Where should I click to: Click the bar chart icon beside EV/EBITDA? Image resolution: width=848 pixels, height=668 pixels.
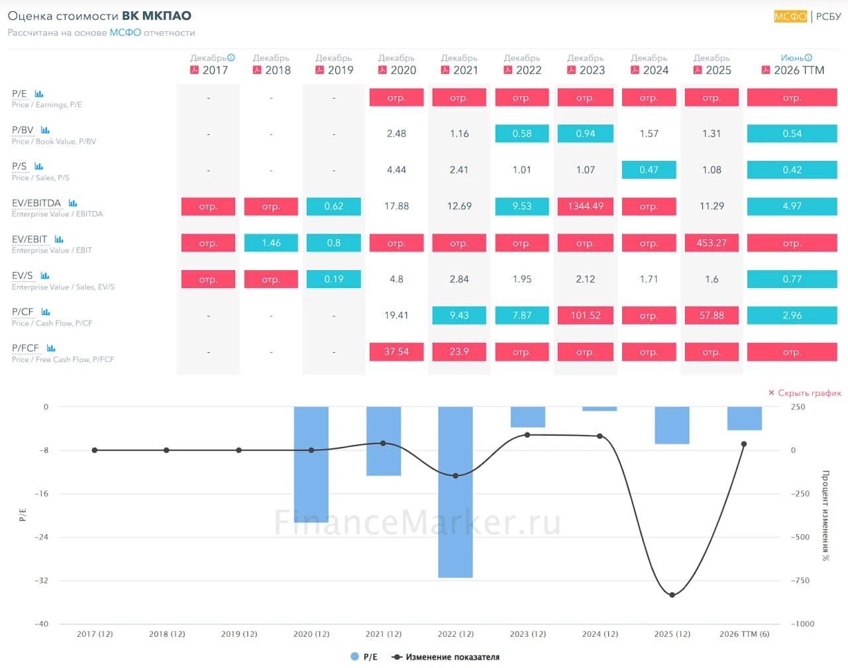(73, 203)
